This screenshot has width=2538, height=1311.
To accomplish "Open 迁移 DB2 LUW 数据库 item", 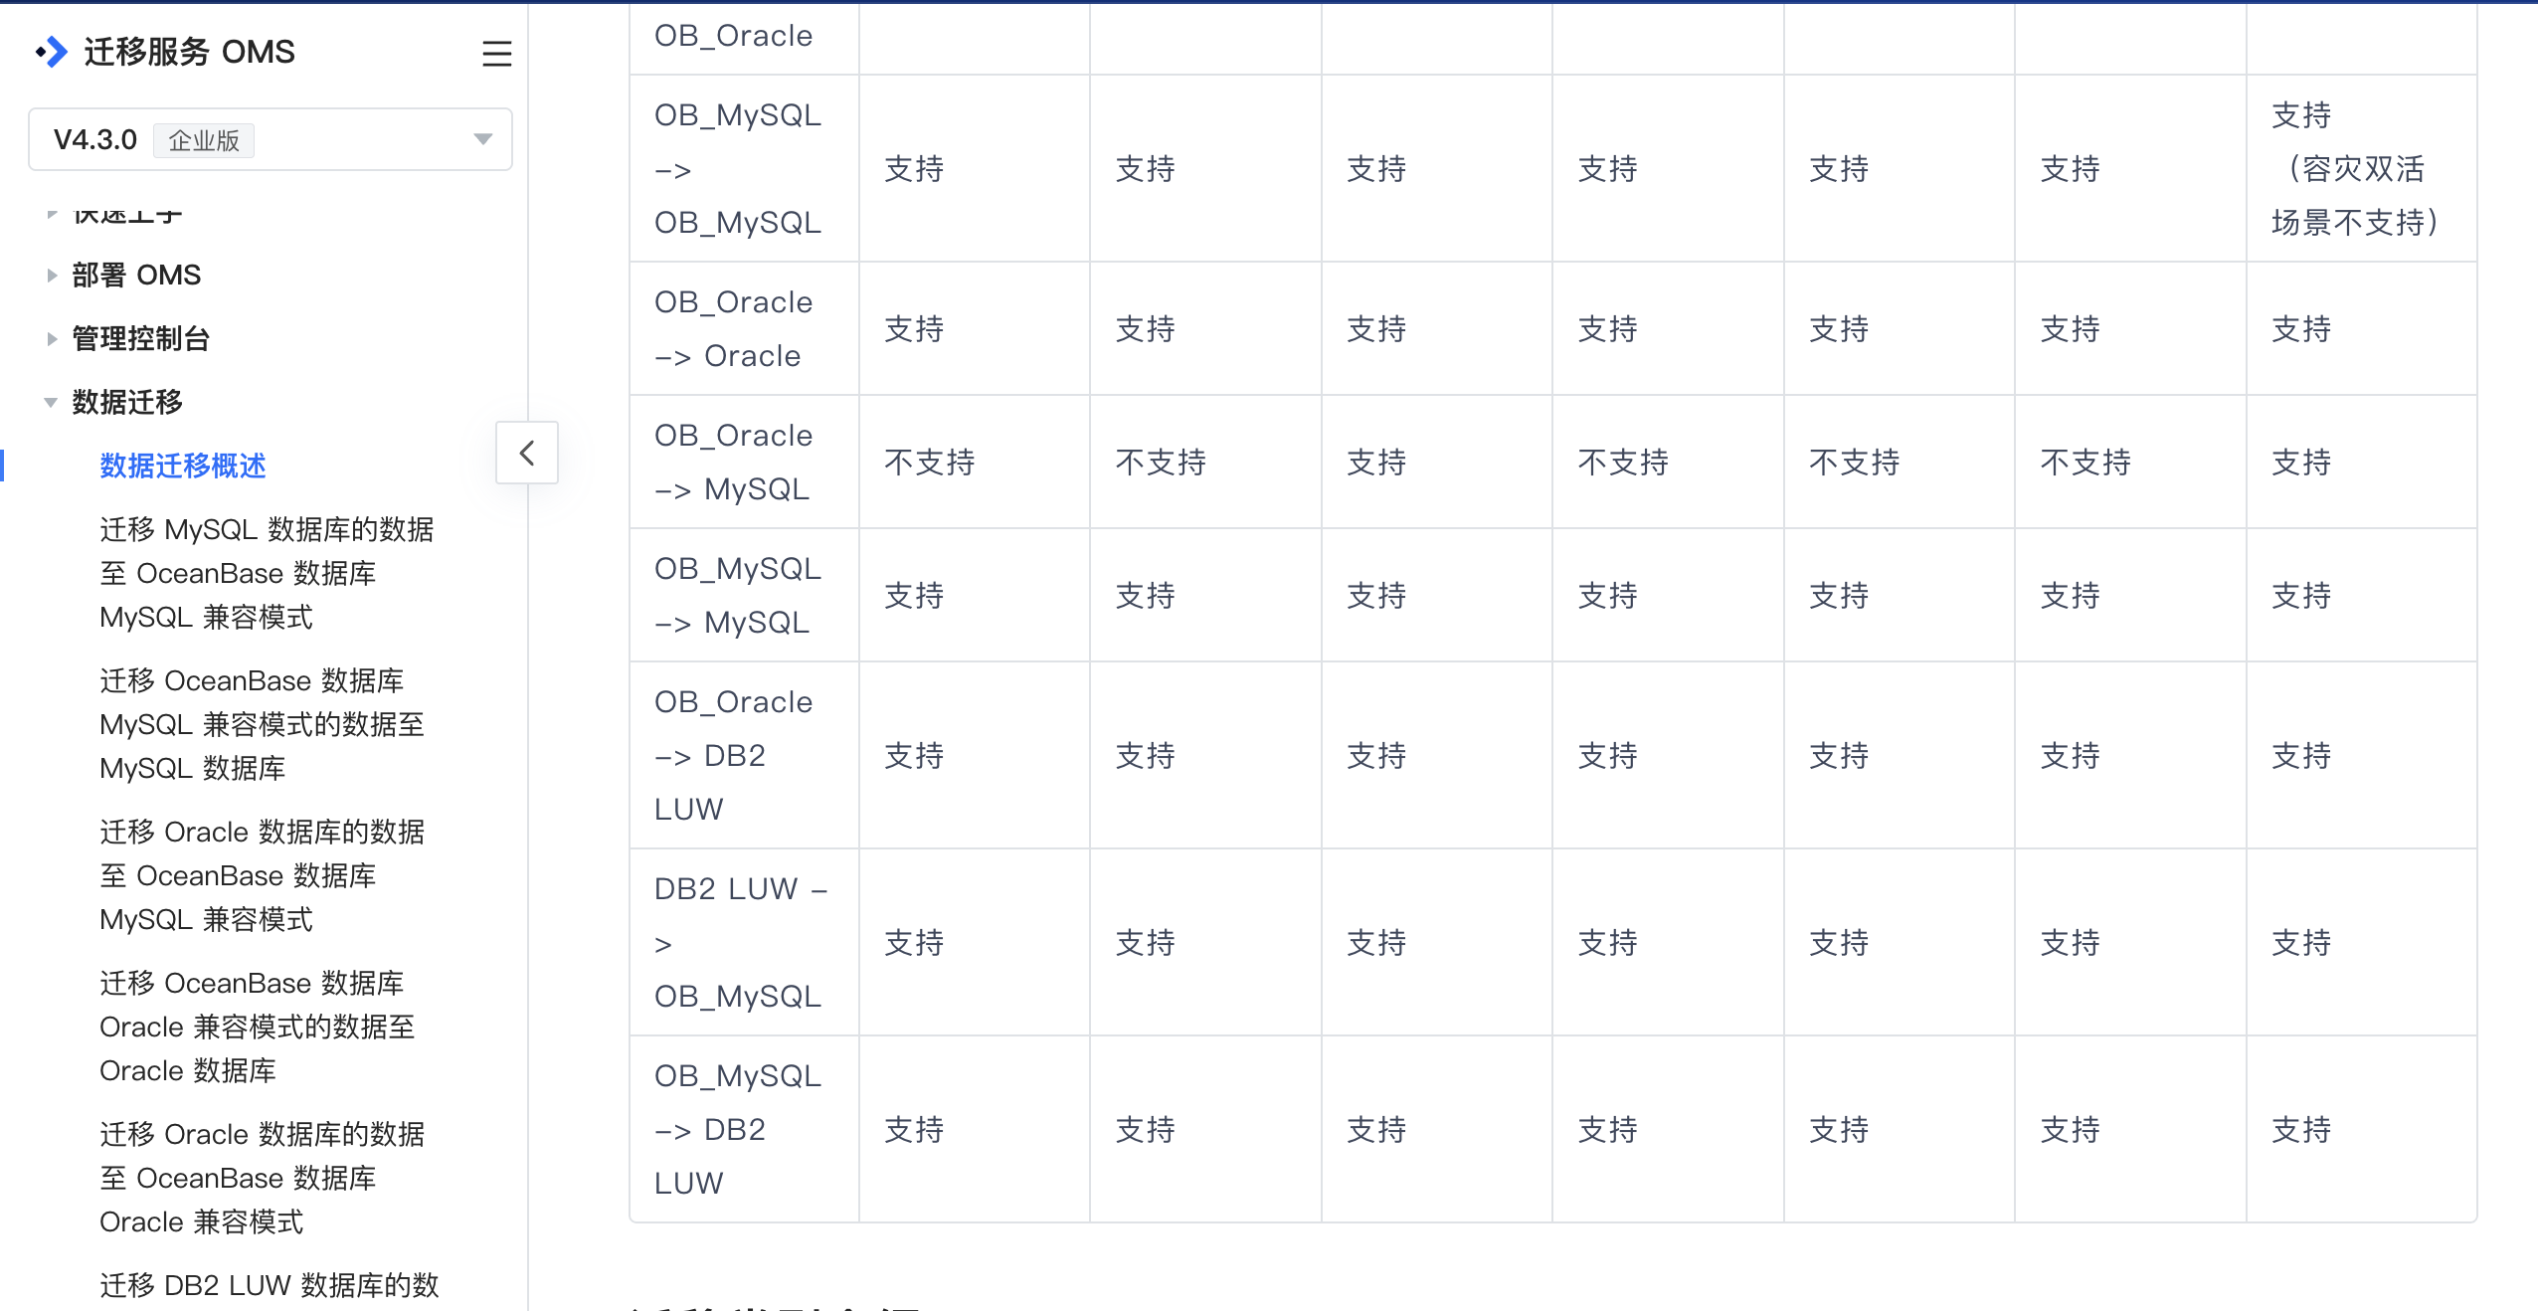I will click(x=269, y=1285).
